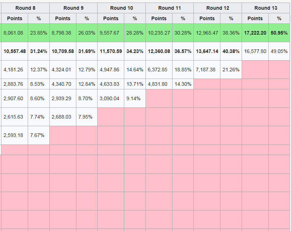Screen dimensions: 291x231
Task: Select the green 12,965.47 cell
Action: coord(207,33)
